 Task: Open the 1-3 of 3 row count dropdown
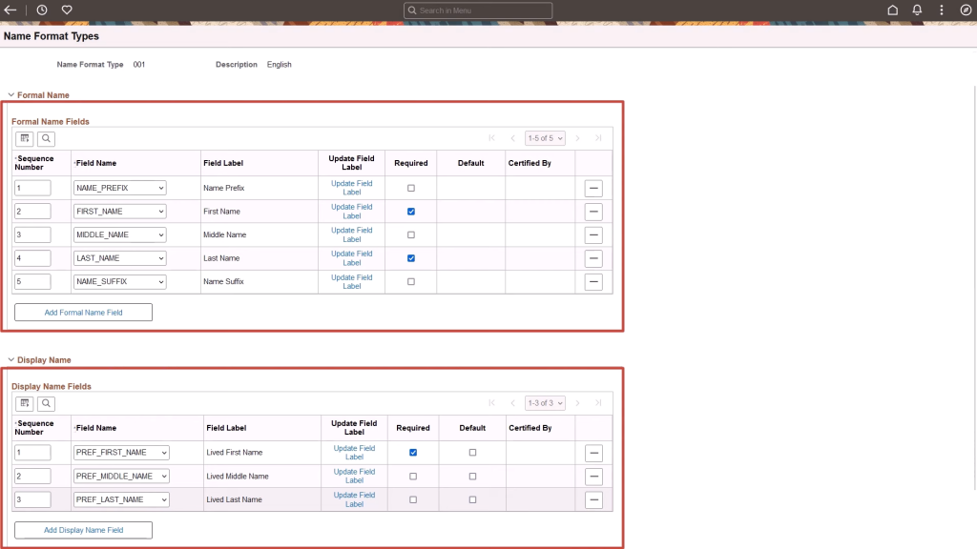[x=545, y=403]
